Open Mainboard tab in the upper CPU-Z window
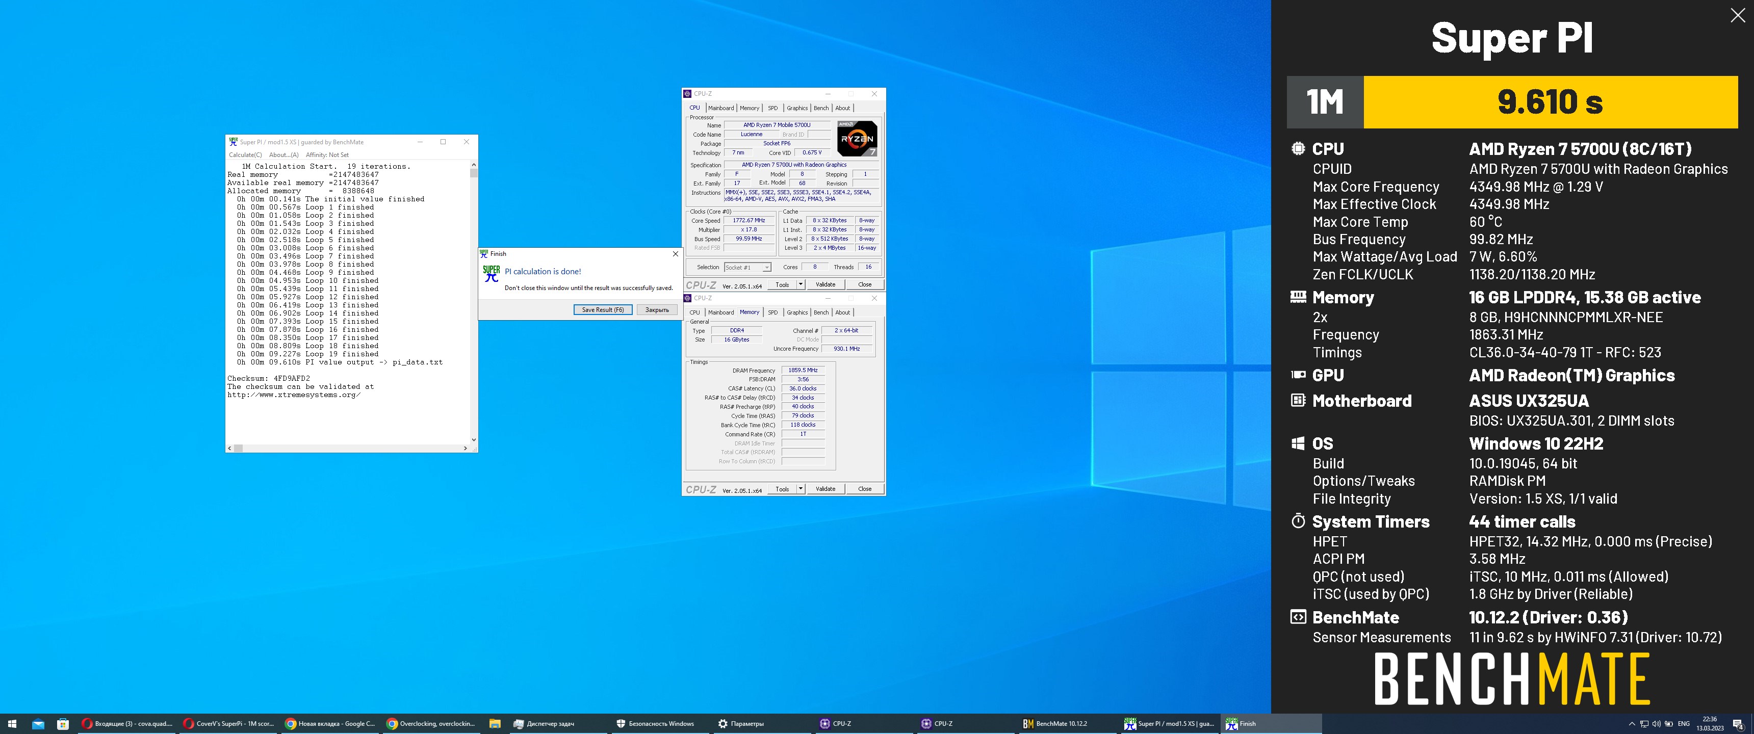 pos(720,108)
